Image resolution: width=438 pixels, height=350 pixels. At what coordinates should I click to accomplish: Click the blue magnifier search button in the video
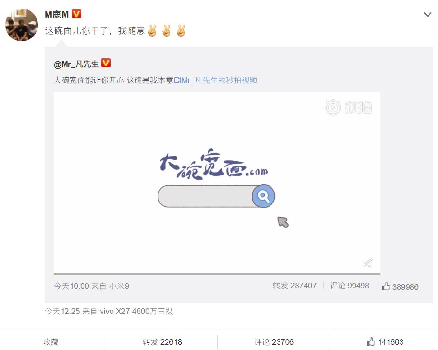pyautogui.click(x=263, y=196)
